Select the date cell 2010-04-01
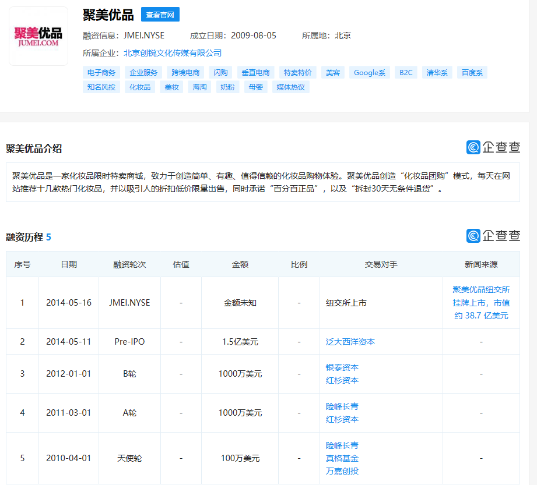The image size is (537, 485). pos(69,458)
